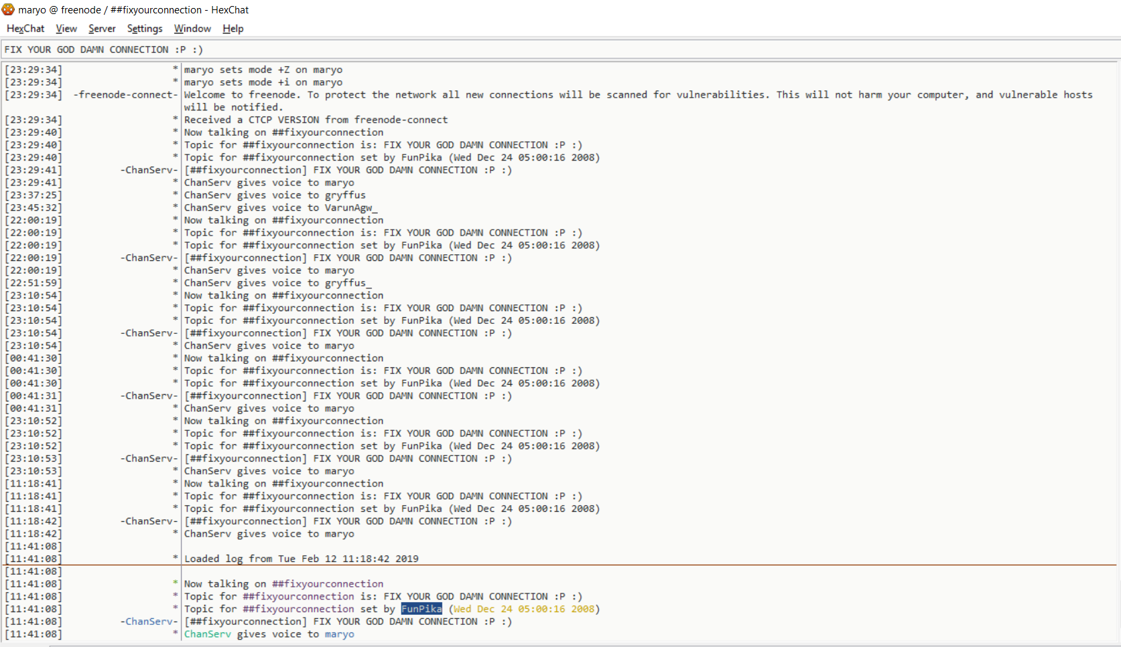Open the Window menu
The height and width of the screenshot is (647, 1121).
coord(192,29)
